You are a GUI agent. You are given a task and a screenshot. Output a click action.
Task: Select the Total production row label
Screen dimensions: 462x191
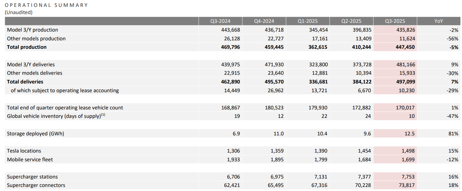(27, 47)
